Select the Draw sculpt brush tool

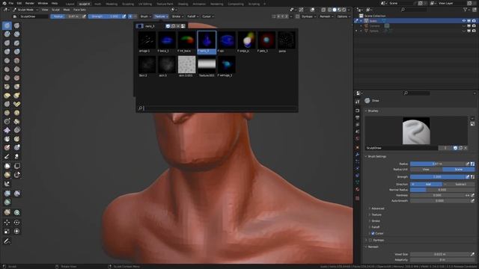7,25
